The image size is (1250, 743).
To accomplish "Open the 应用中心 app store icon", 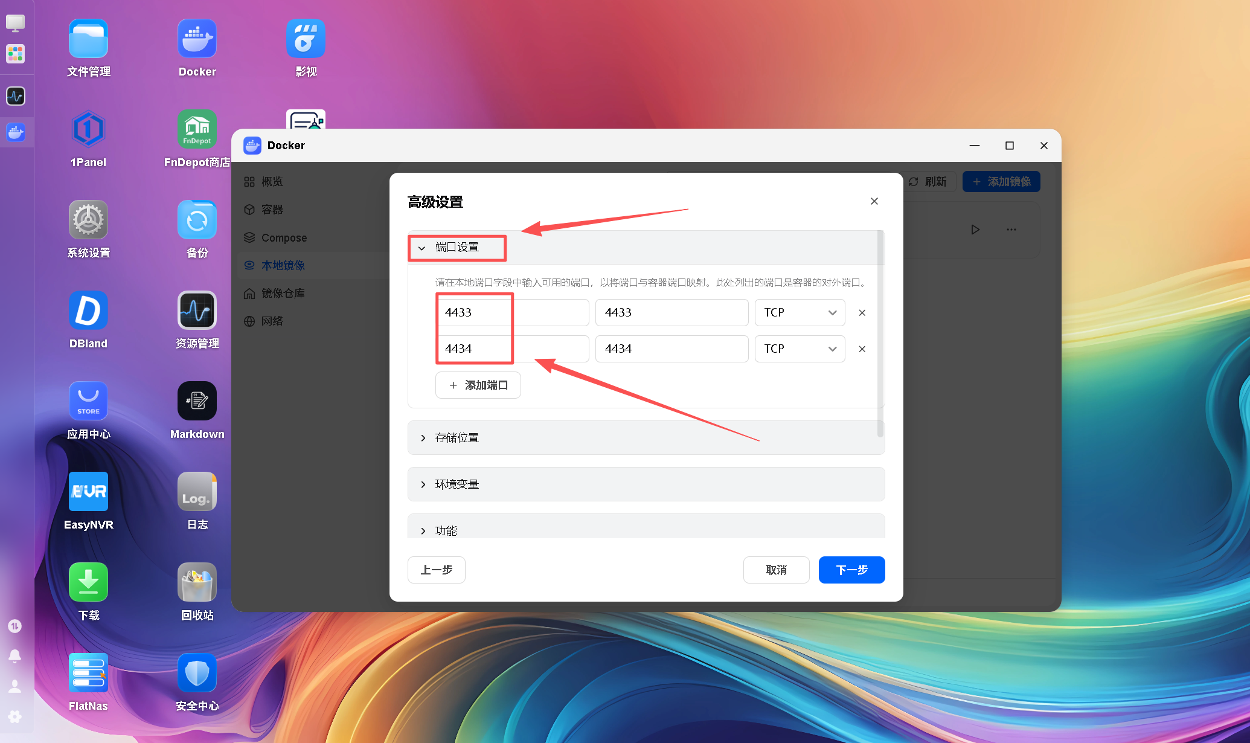I will [88, 401].
